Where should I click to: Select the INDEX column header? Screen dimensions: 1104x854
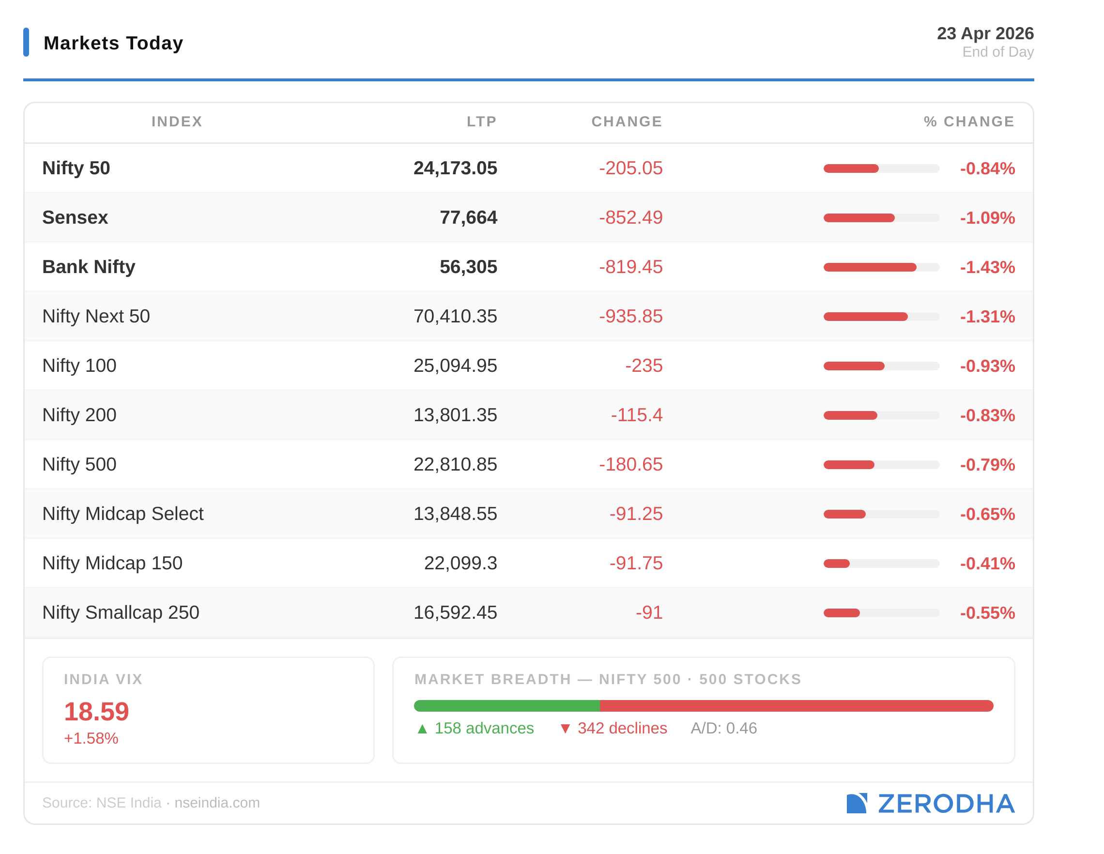(x=177, y=122)
